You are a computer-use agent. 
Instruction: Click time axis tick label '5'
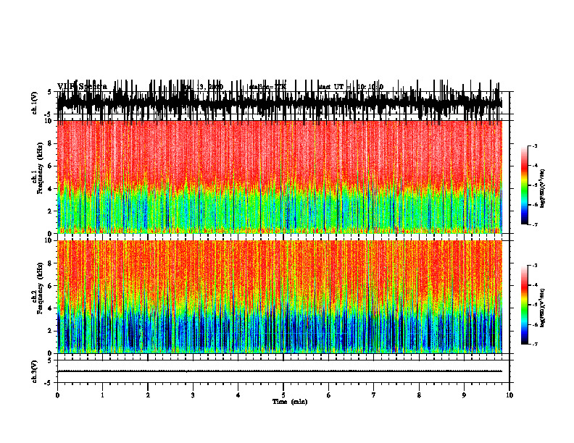[x=283, y=395]
